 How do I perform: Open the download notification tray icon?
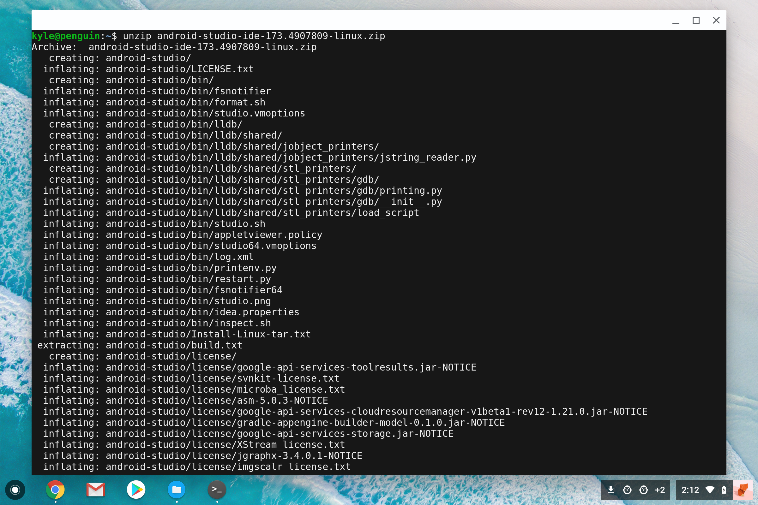point(611,490)
